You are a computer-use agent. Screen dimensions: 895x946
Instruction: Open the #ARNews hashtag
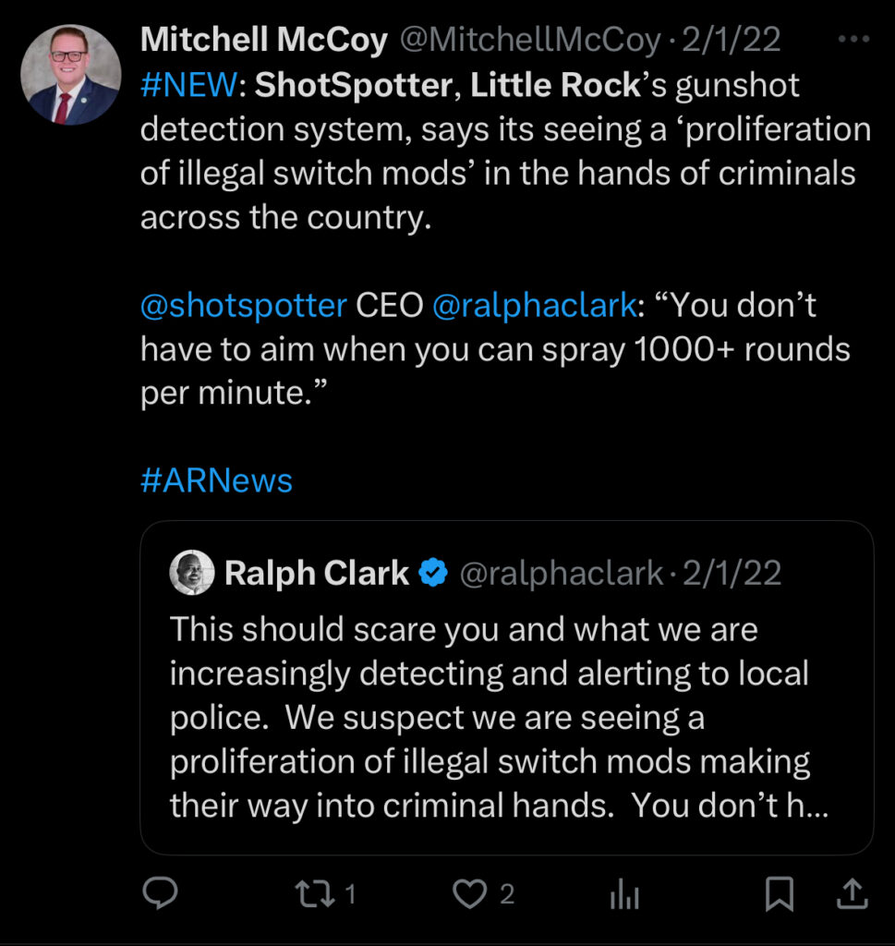point(216,480)
